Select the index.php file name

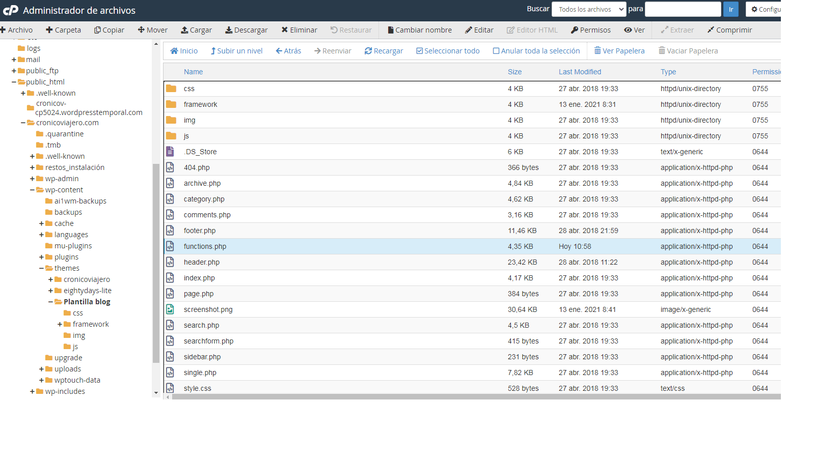pos(199,278)
